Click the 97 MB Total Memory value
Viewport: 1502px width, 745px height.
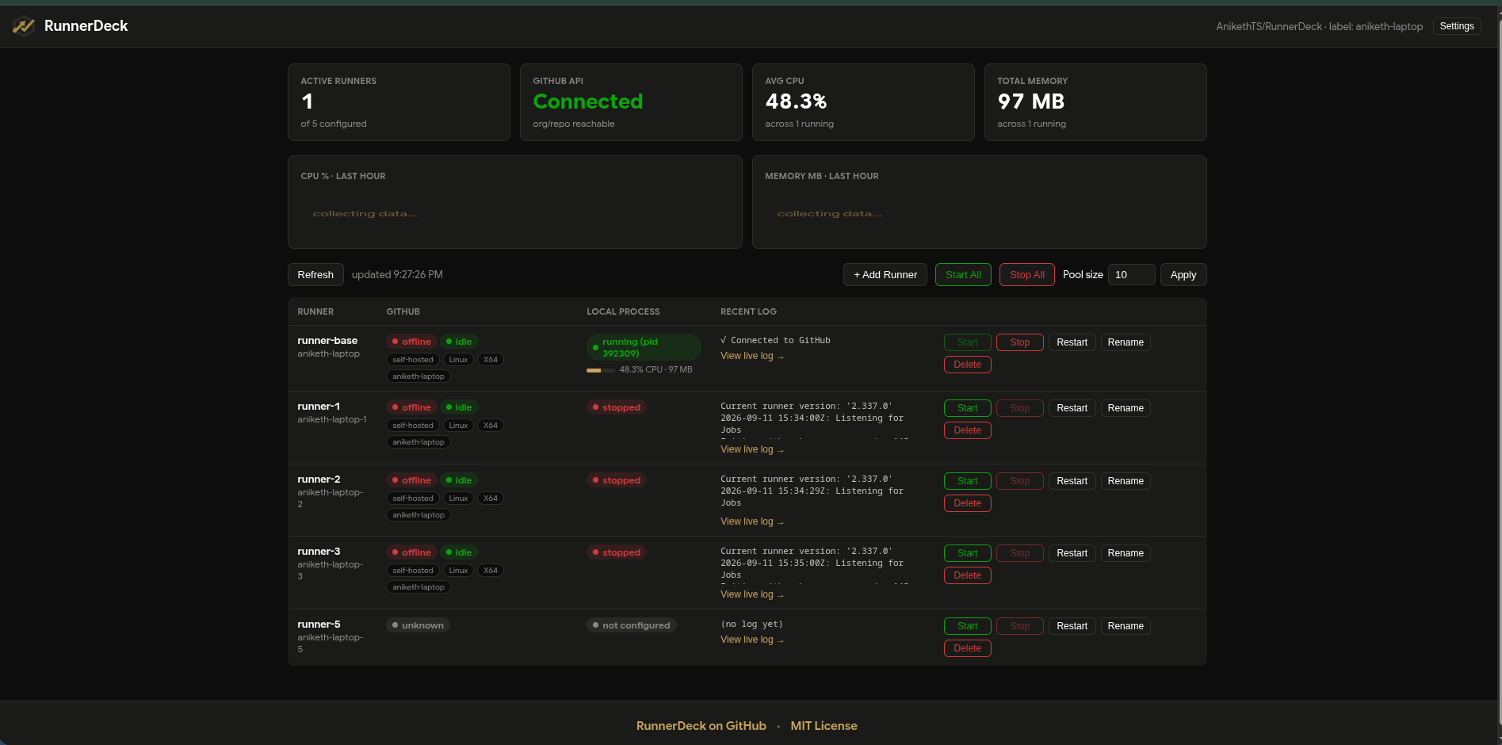click(1030, 101)
